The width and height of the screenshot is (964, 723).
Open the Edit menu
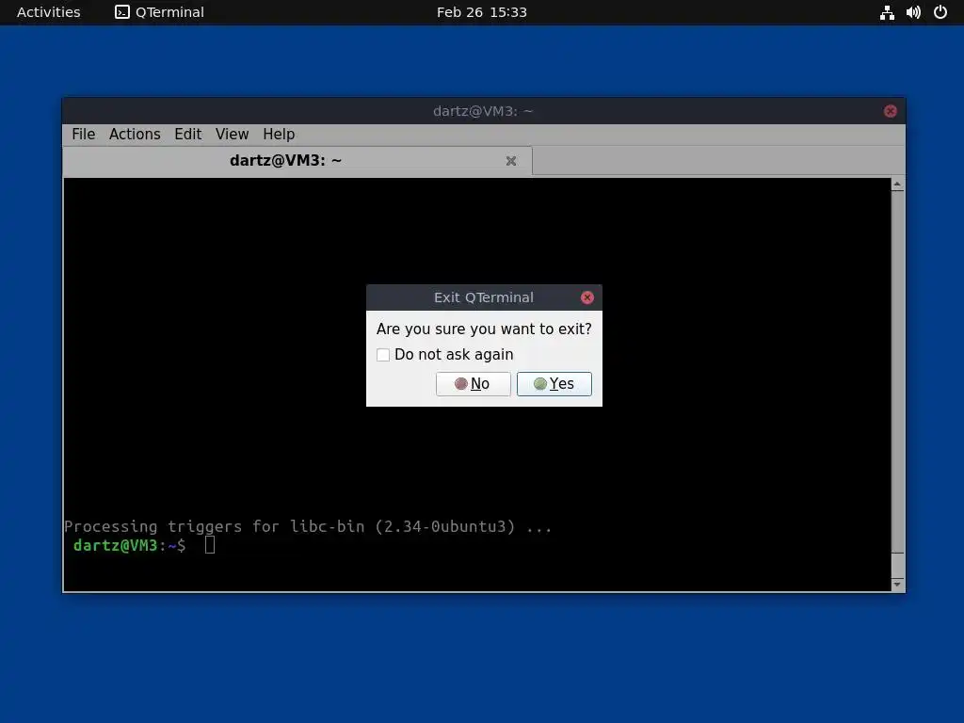pyautogui.click(x=187, y=134)
